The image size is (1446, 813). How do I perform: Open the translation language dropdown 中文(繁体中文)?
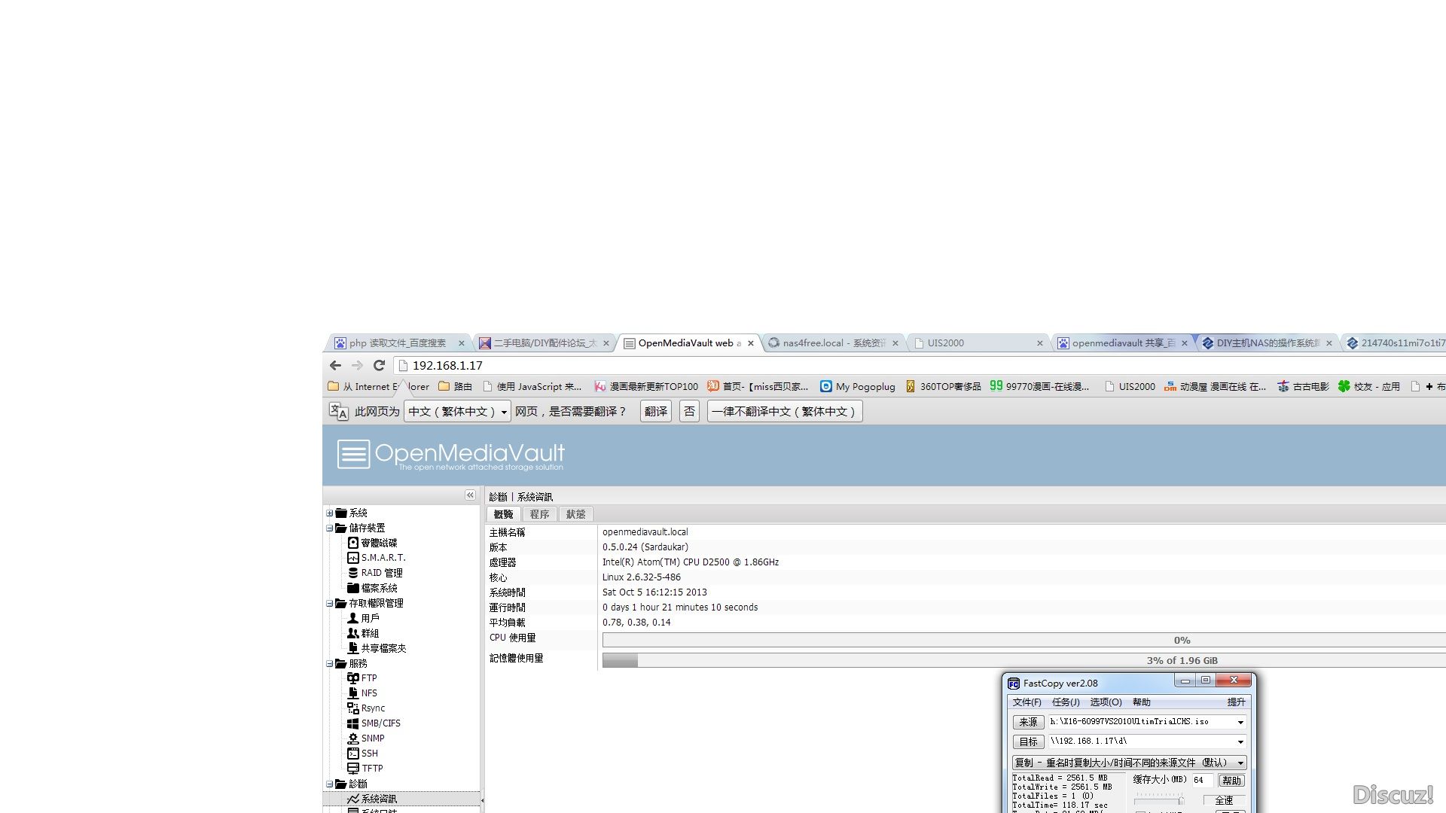(458, 411)
